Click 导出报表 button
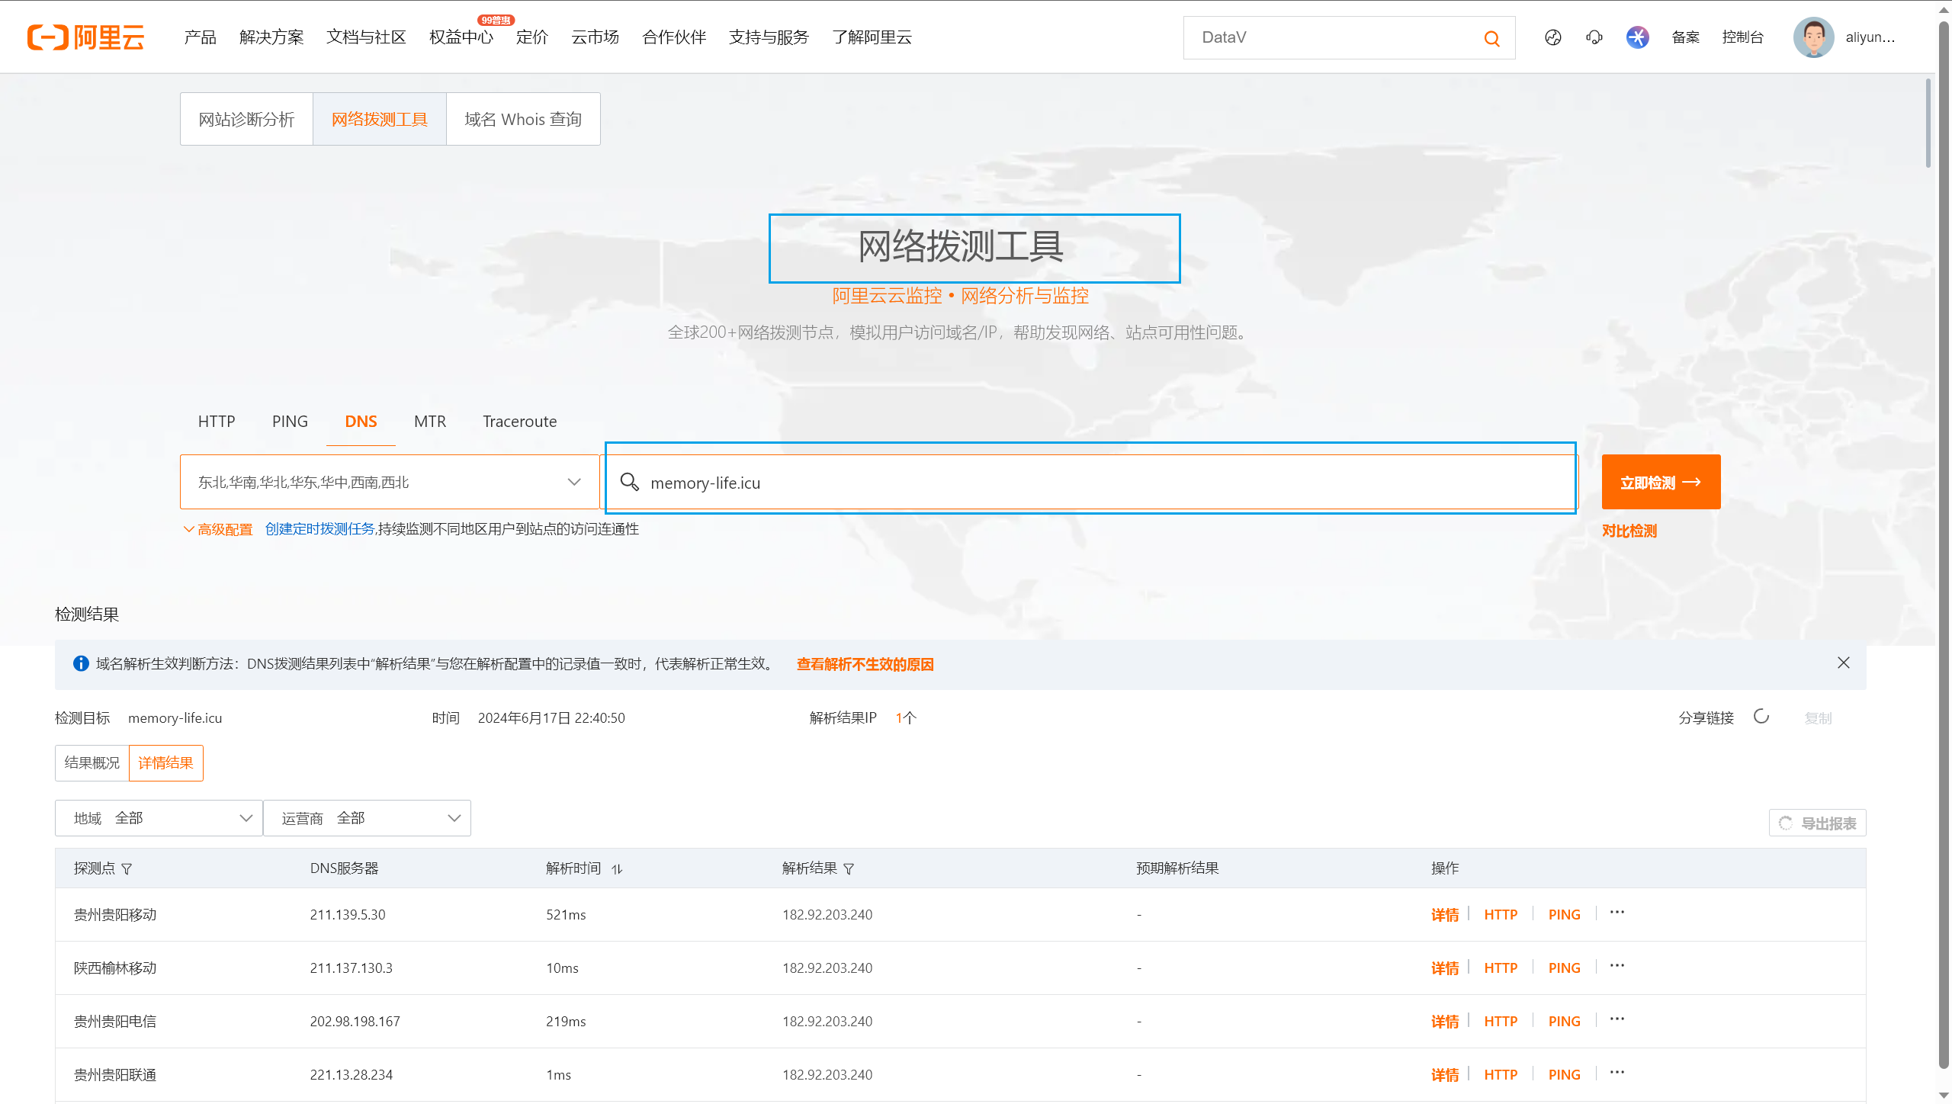Viewport: 1952px width, 1104px height. coord(1817,823)
